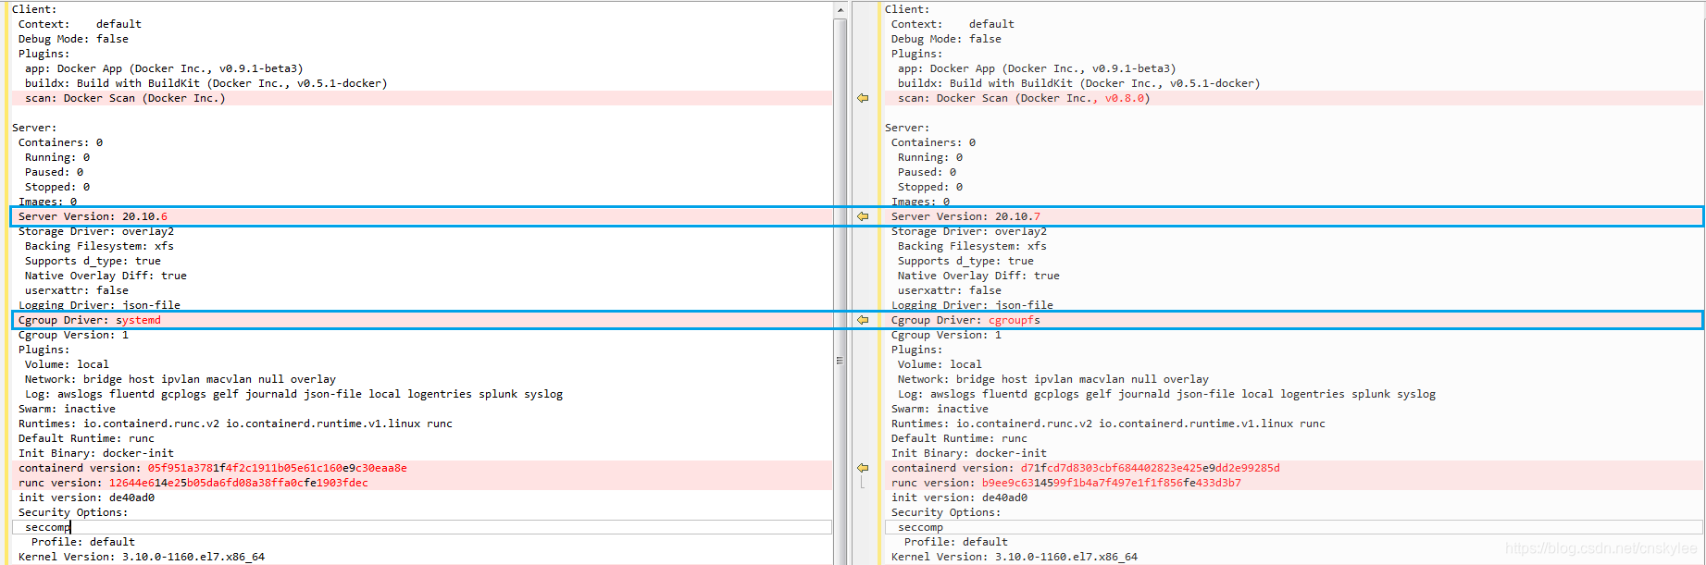Image resolution: width=1706 pixels, height=565 pixels.
Task: Select left pane 'scan: Docker Scan (Docker Inc.)' line
Action: 125,98
